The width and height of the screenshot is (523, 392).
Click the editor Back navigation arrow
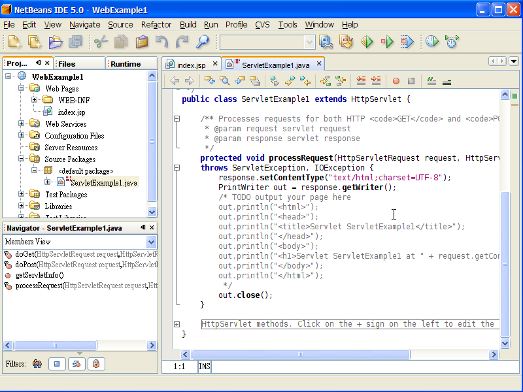175,80
